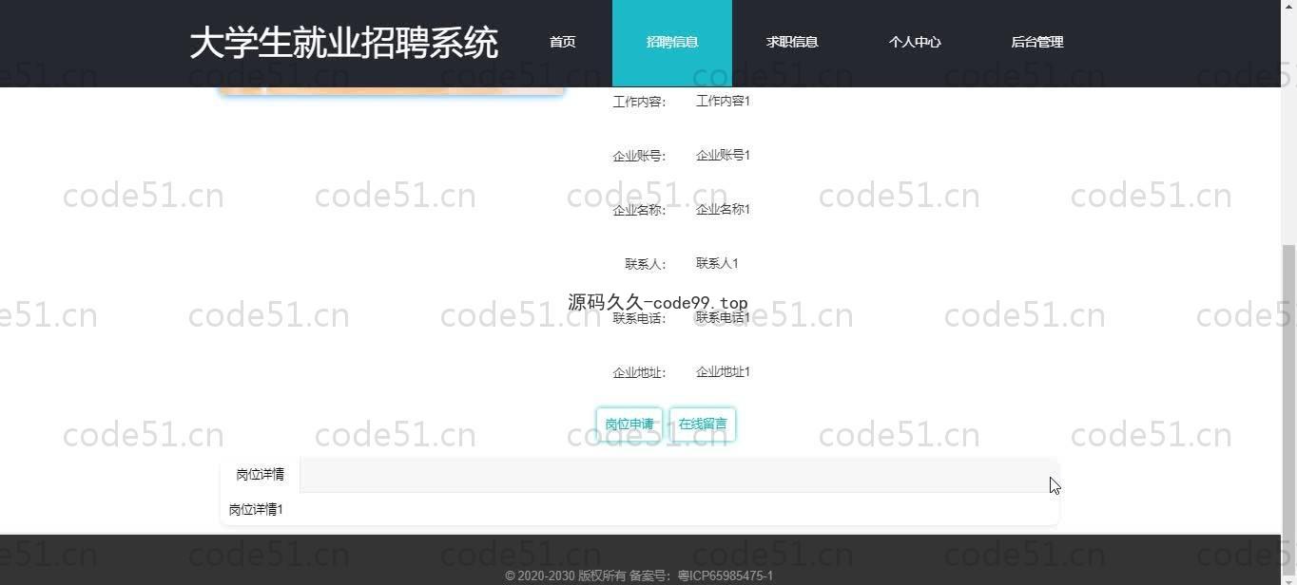Open the 首页 navigation item
This screenshot has height=585, width=1297.
click(x=562, y=42)
